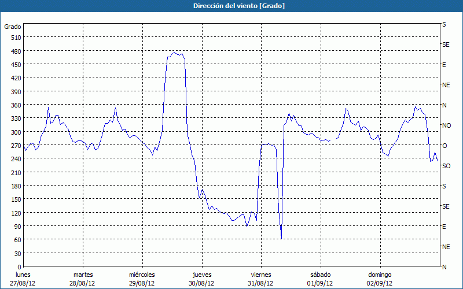
Task: Click the 'NE' compass label level with 30
Action: tap(446, 247)
